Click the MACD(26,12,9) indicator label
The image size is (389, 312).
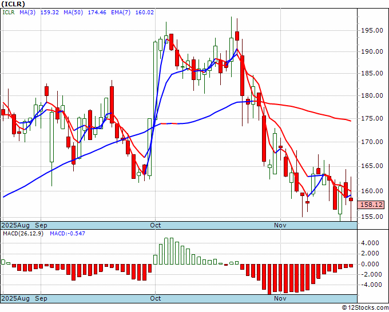coord(23,234)
